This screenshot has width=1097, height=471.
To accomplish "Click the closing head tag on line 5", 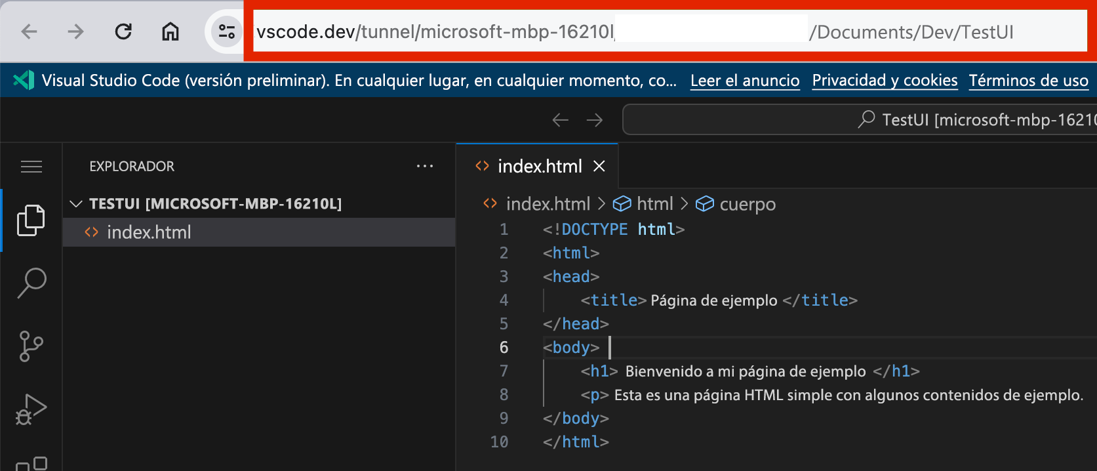I will 576,323.
